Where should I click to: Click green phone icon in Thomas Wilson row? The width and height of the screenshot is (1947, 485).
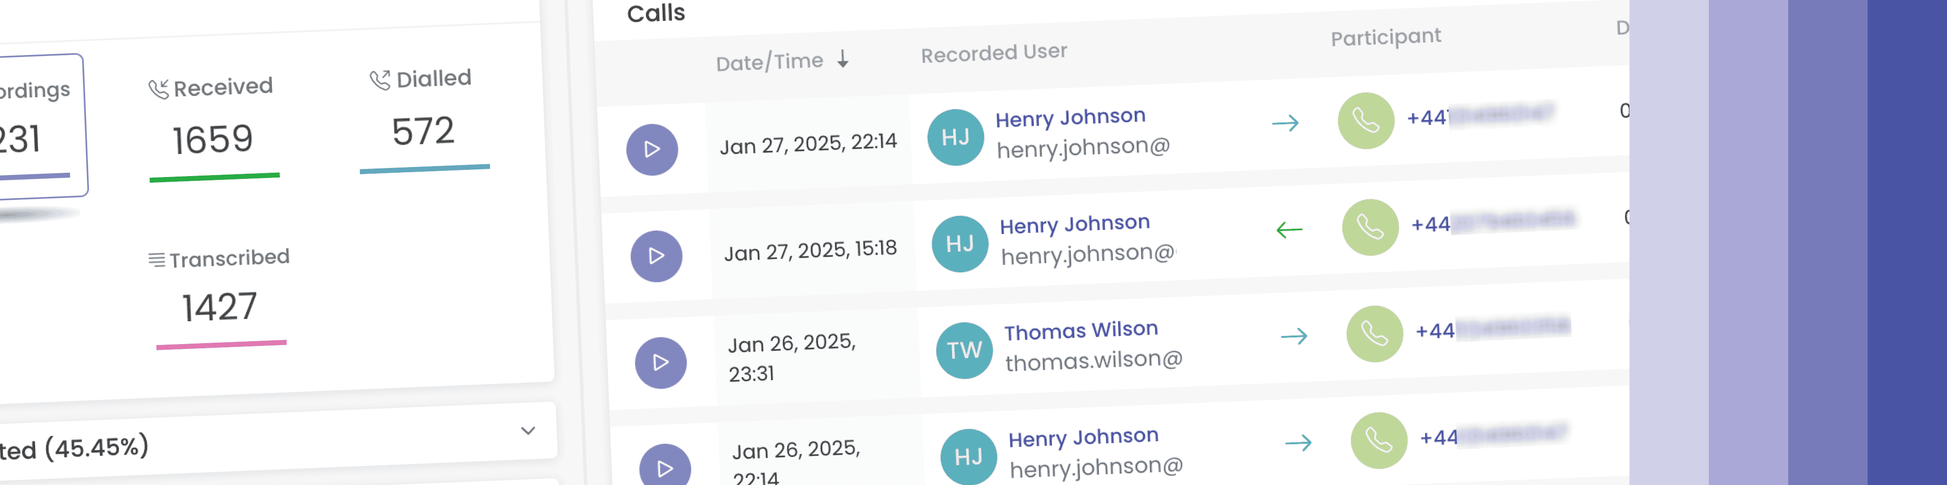pyautogui.click(x=1375, y=334)
